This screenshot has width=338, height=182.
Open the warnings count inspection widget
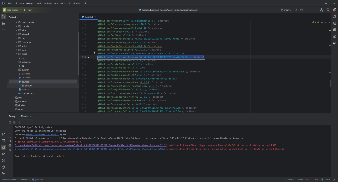point(318,22)
